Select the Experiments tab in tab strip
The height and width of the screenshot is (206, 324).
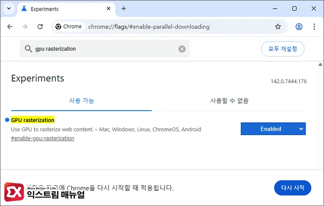66,9
